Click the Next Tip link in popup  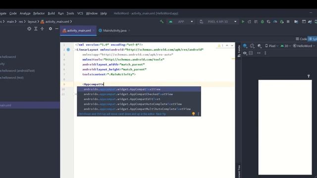[161, 114]
